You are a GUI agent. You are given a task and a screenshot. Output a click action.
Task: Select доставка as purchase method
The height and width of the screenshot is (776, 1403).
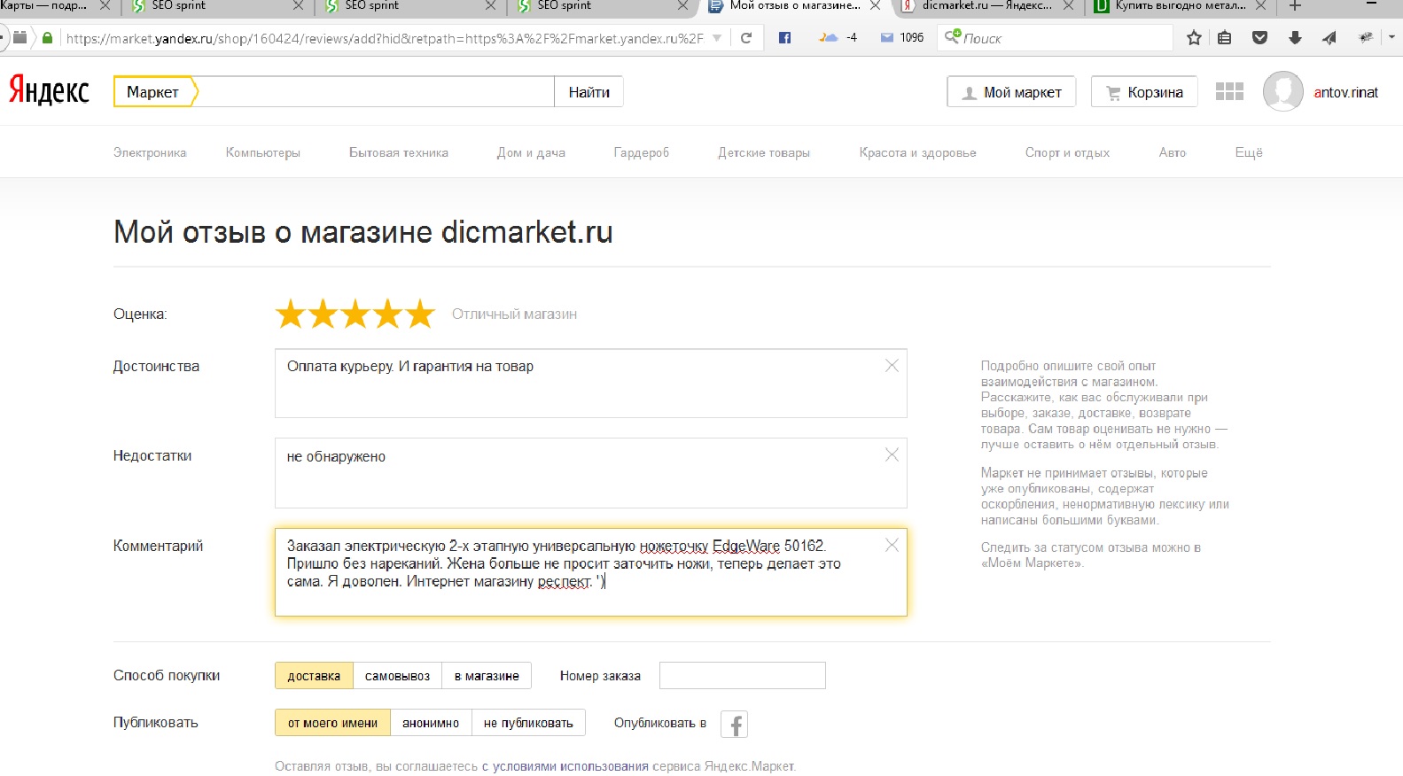pos(314,676)
